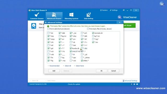Check the *.log? extension box

coord(93,39)
